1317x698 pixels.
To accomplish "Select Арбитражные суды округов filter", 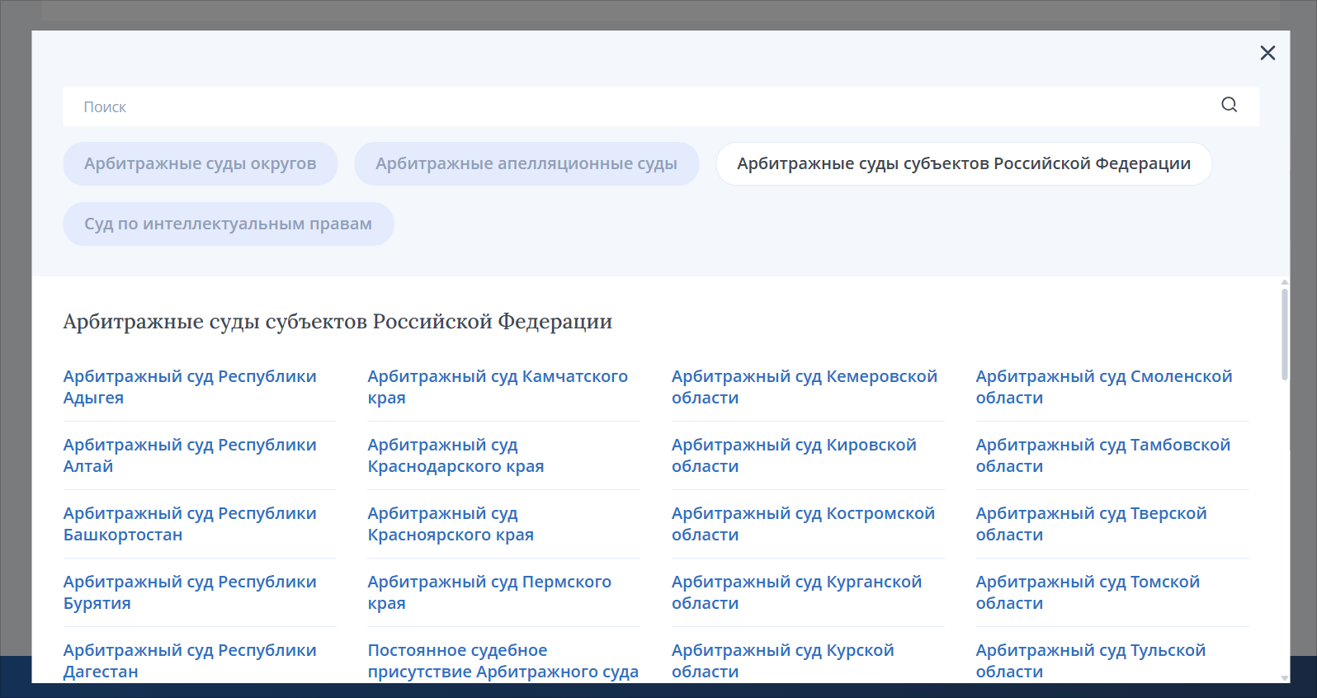I will pos(201,163).
